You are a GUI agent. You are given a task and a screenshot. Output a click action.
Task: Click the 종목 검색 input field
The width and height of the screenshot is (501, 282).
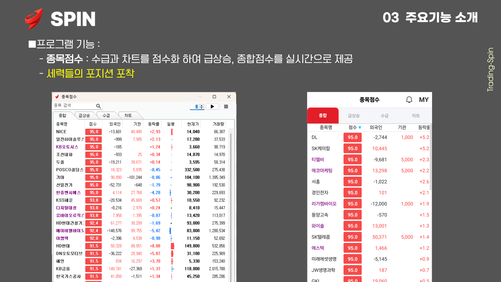pos(74,105)
